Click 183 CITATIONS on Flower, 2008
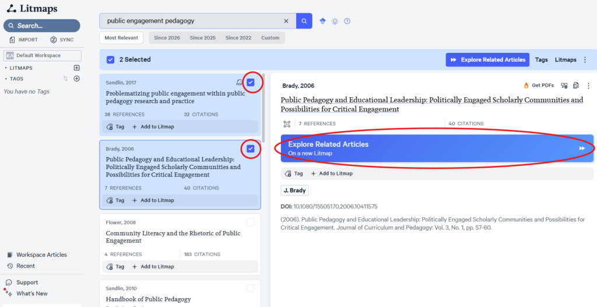Viewport: 597px width, 307px height. 202,255
